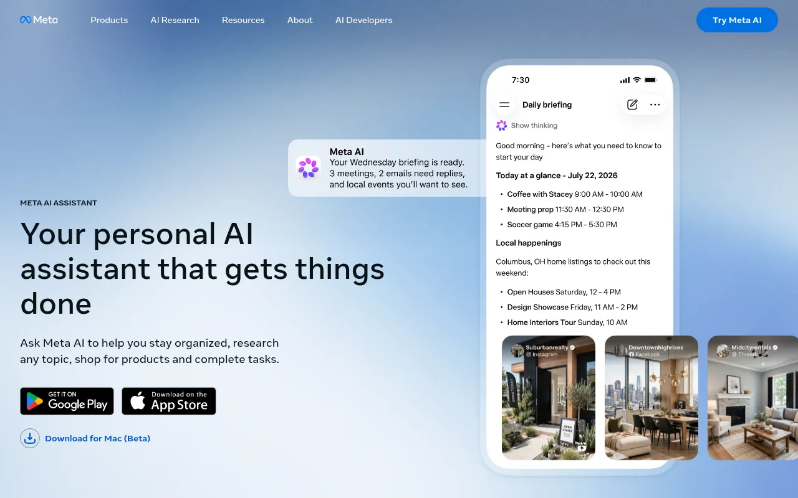Click the Midcityrentals avatar icon

(723, 350)
